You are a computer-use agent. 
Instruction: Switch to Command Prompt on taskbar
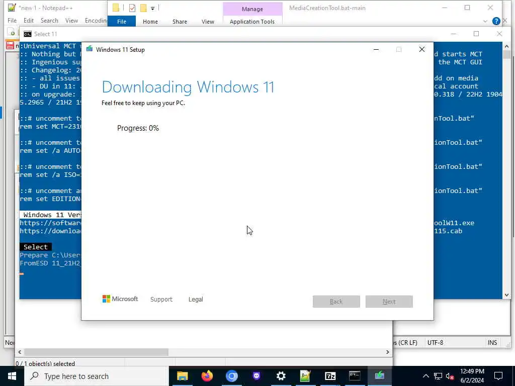tap(355, 376)
